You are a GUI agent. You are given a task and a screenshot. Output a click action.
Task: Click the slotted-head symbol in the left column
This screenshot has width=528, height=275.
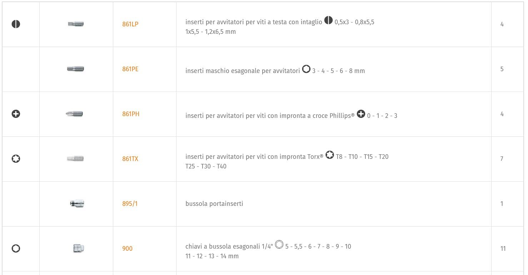tap(16, 24)
